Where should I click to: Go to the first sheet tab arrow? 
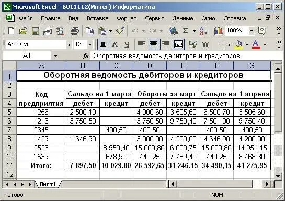[6, 184]
